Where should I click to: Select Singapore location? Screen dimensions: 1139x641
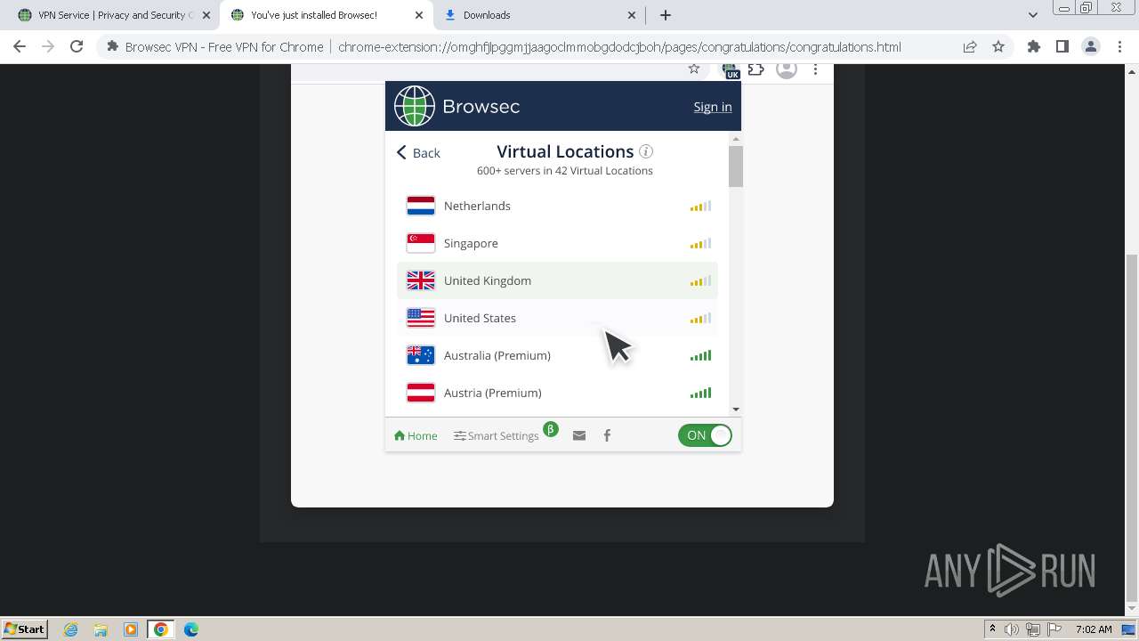[x=557, y=243]
